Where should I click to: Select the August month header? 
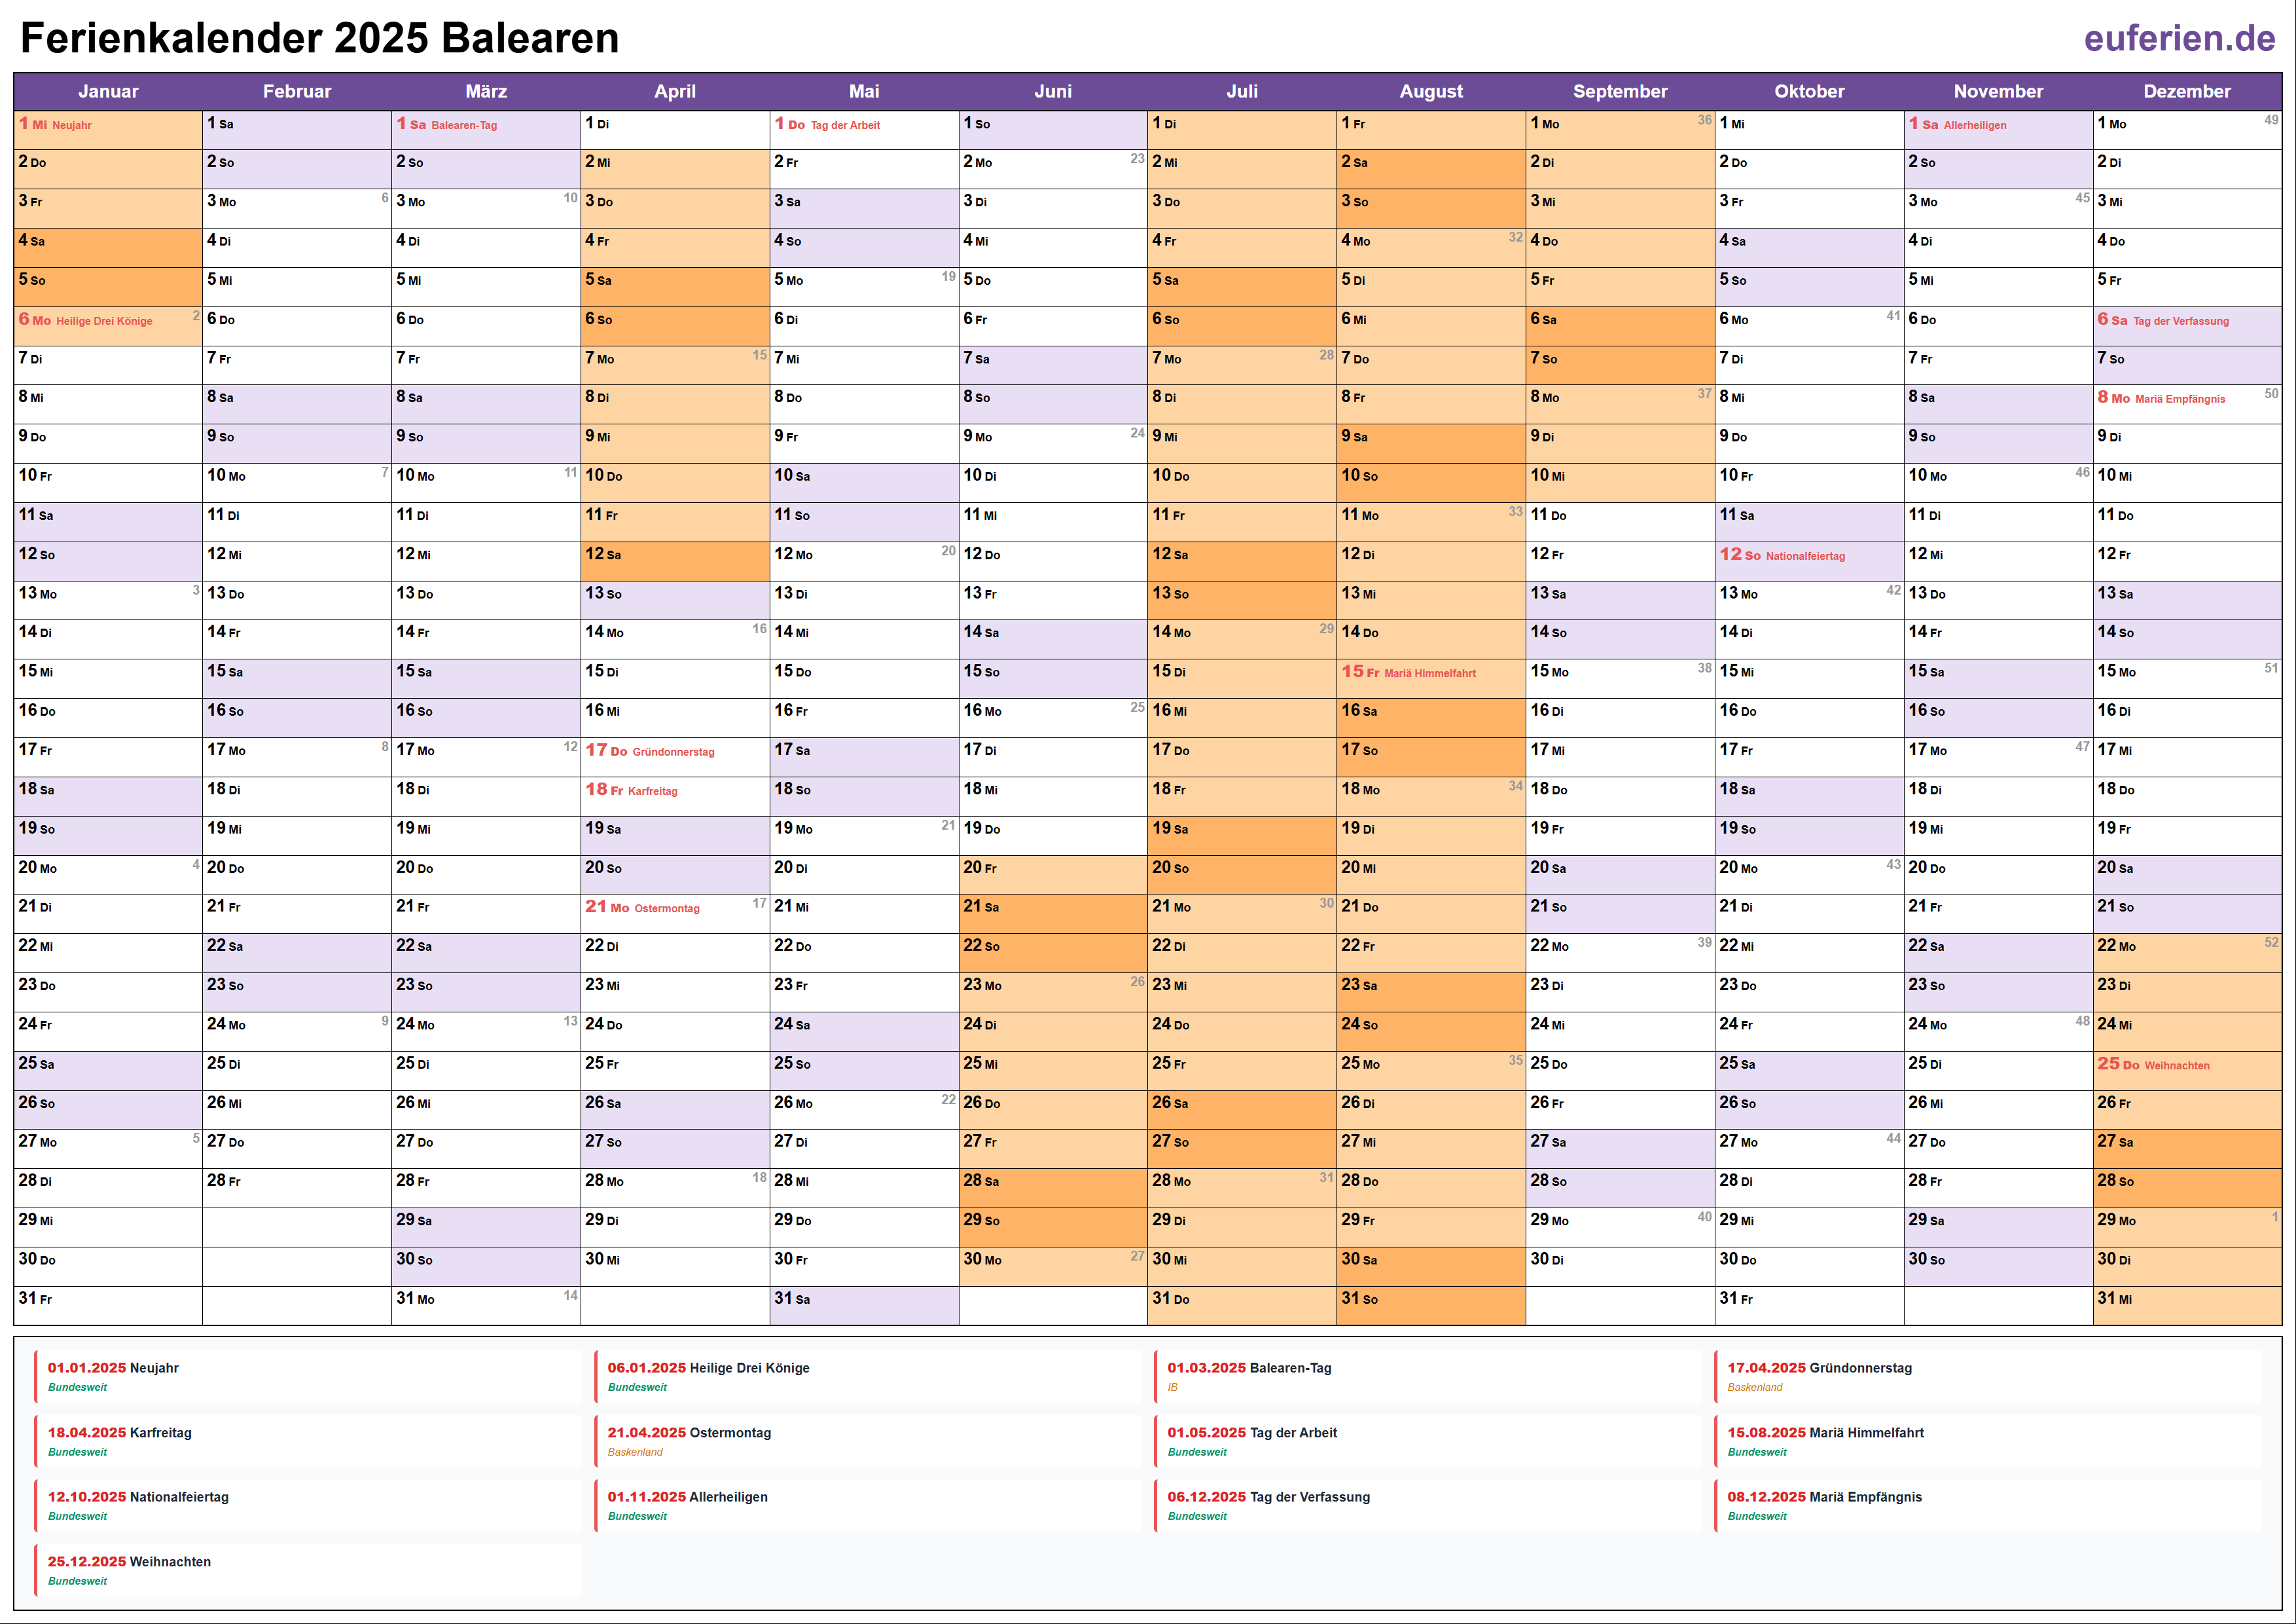1430,91
